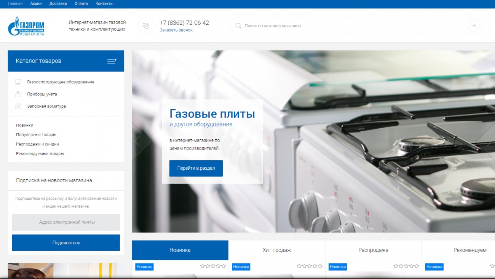495x279 pixels.
Task: Advance banner with right slider arrow
Action: (x=489, y=143)
